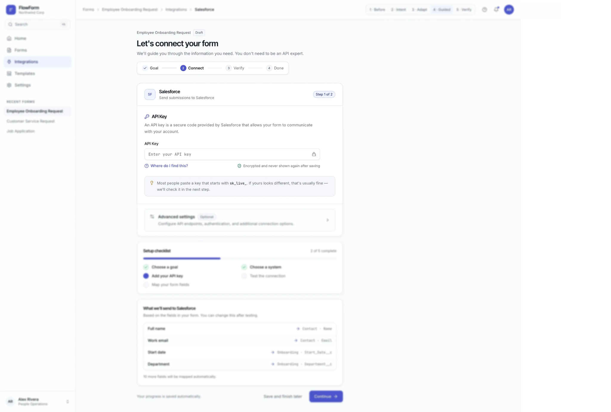The image size is (611, 412).
Task: Open recent form Customer Service Request
Action: tap(38, 121)
